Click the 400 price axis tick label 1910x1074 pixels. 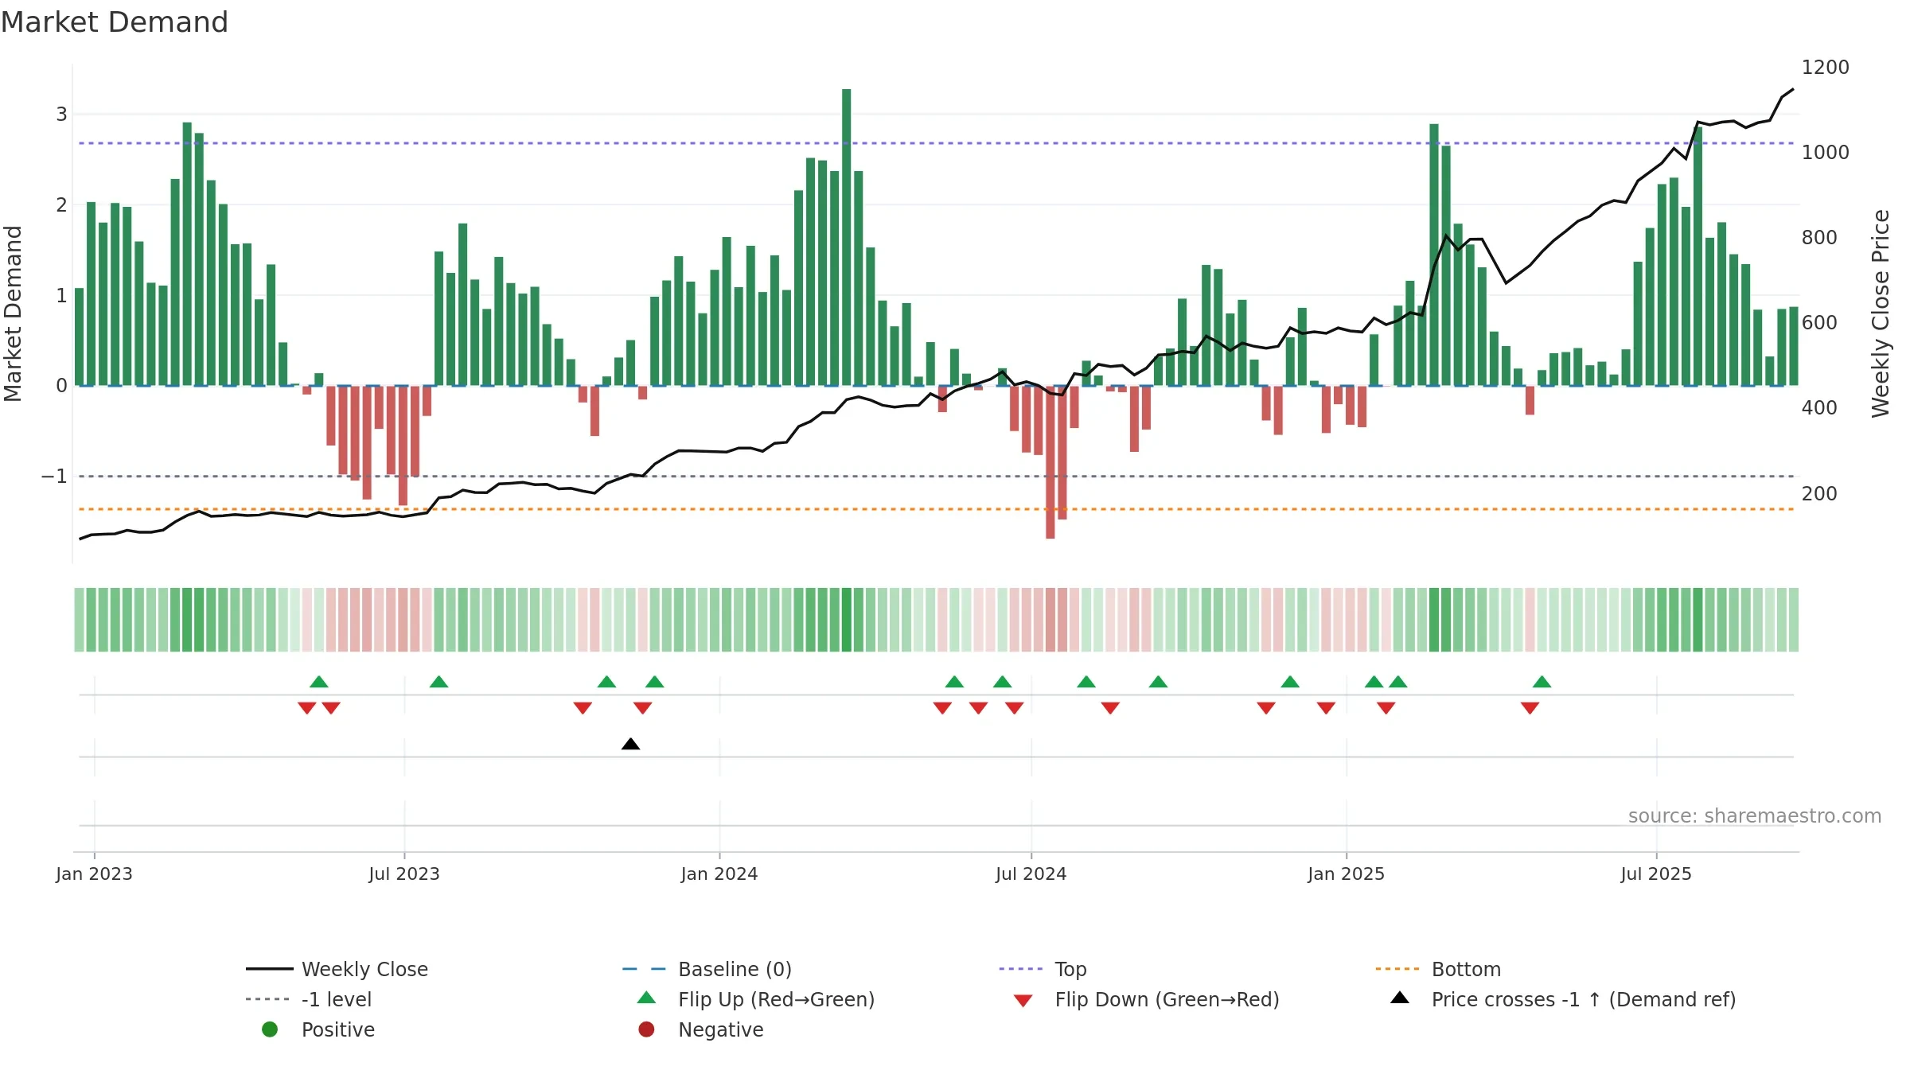[1820, 407]
